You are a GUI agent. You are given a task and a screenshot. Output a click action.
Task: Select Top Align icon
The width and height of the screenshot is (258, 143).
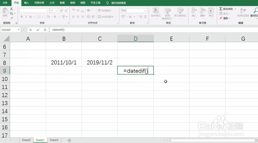[74, 10]
